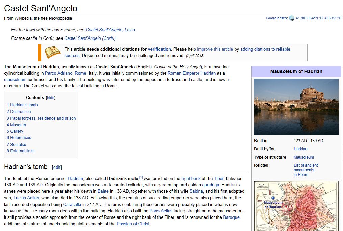Screen dimensions: 343x231
Task: Jump to section 5 Gallery
Action: pos(15,131)
